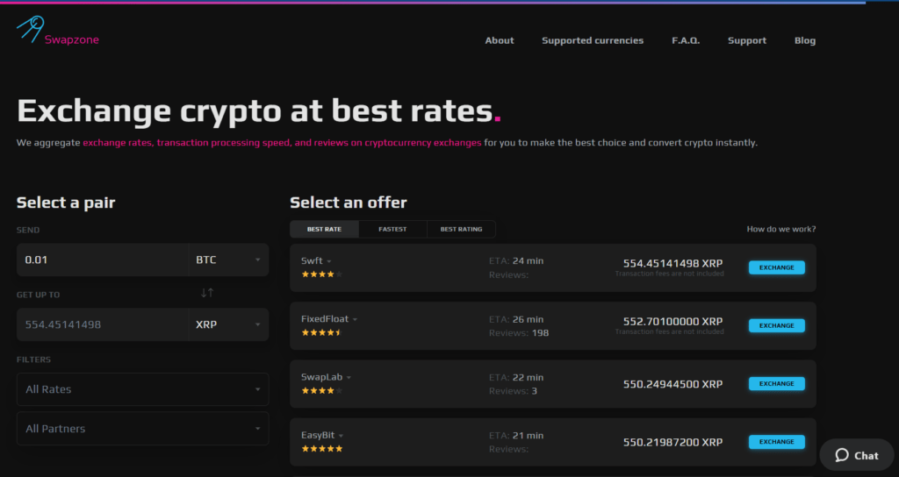Open the F.A.Q. page
899x477 pixels.
(x=686, y=40)
